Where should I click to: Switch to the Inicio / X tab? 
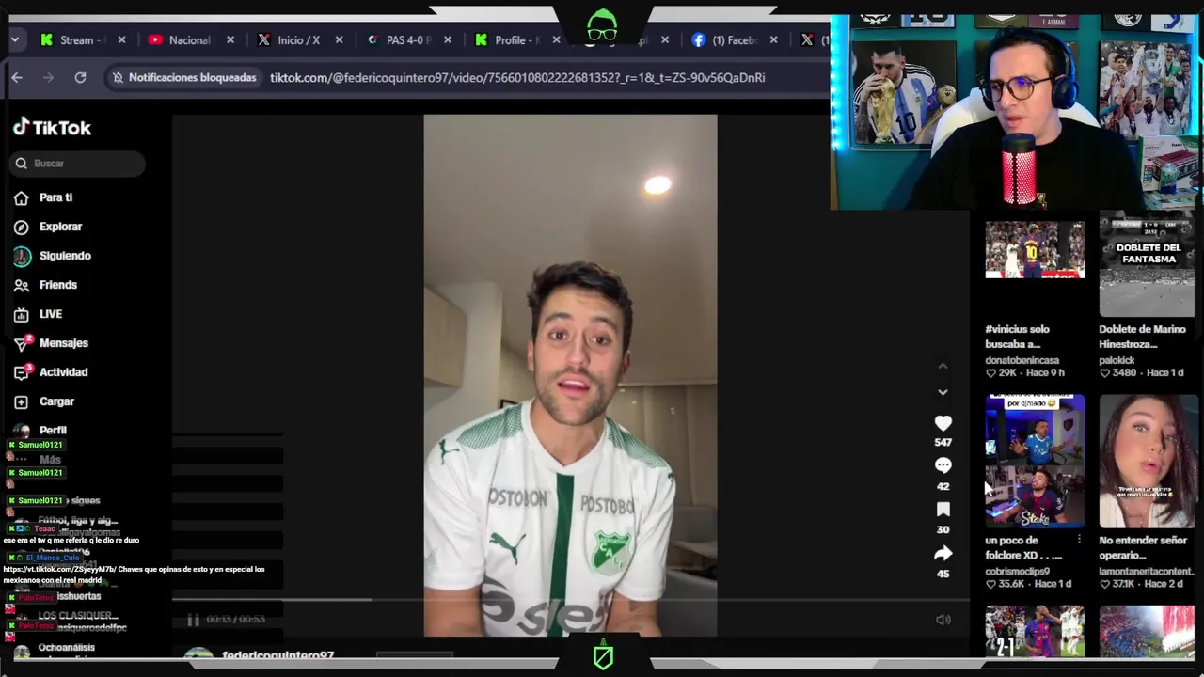pos(300,40)
